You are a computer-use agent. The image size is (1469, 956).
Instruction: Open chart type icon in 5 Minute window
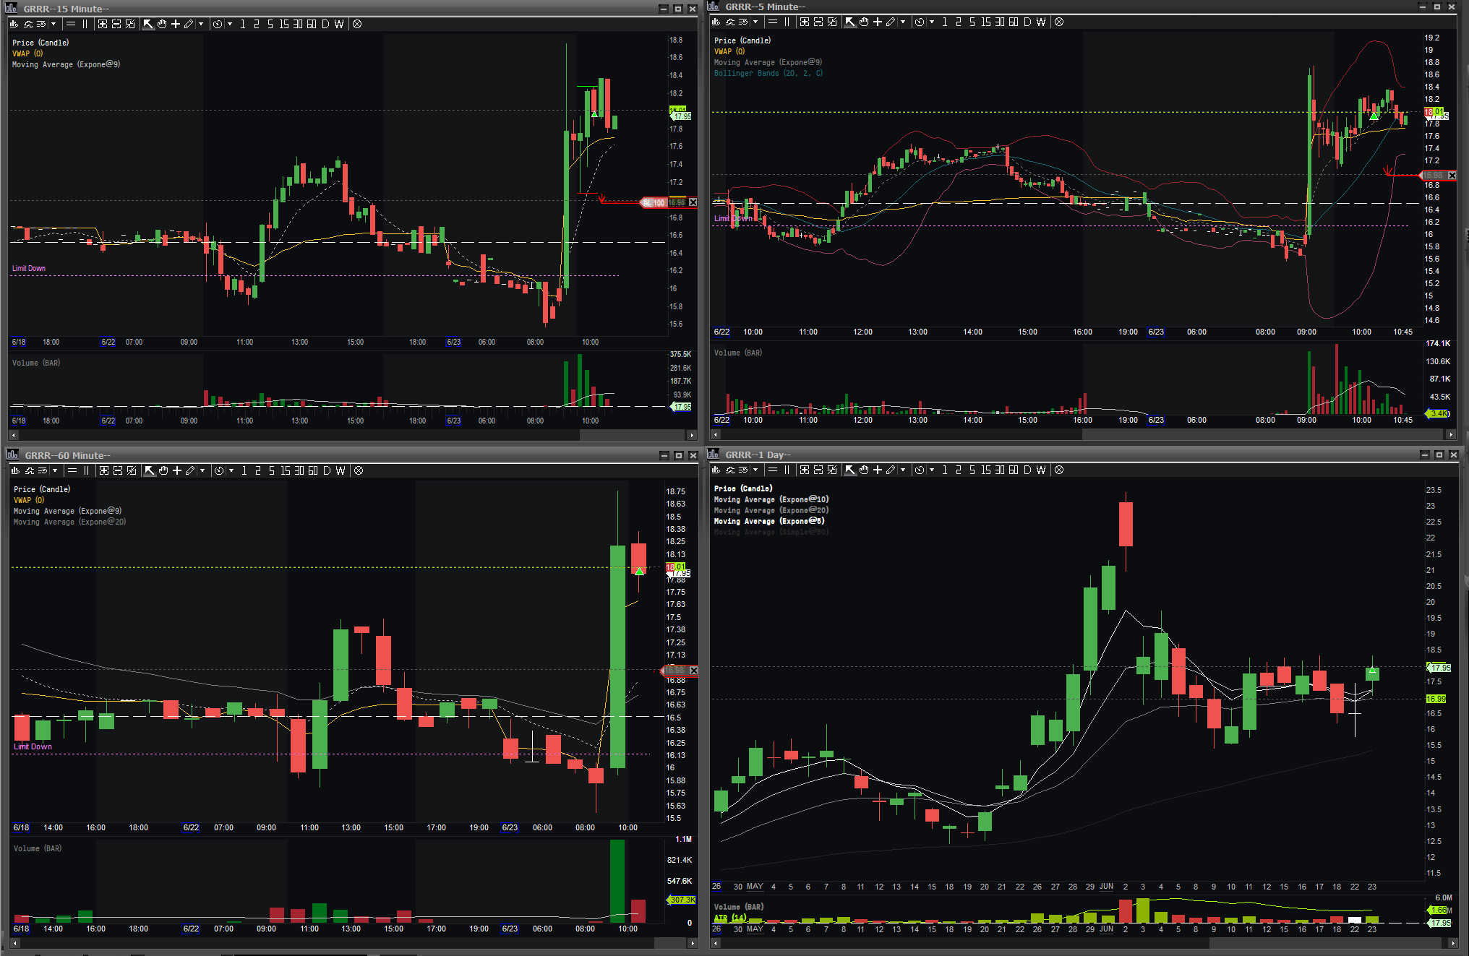[x=716, y=22]
